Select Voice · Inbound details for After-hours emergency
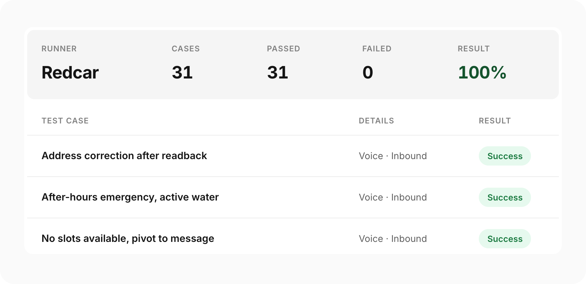The image size is (586, 284). [x=393, y=197]
